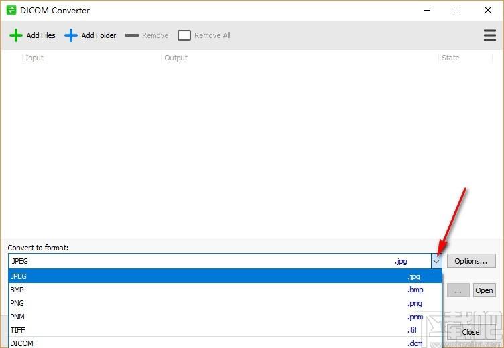Select BMP from the format list
The width and height of the screenshot is (504, 348).
[225, 290]
